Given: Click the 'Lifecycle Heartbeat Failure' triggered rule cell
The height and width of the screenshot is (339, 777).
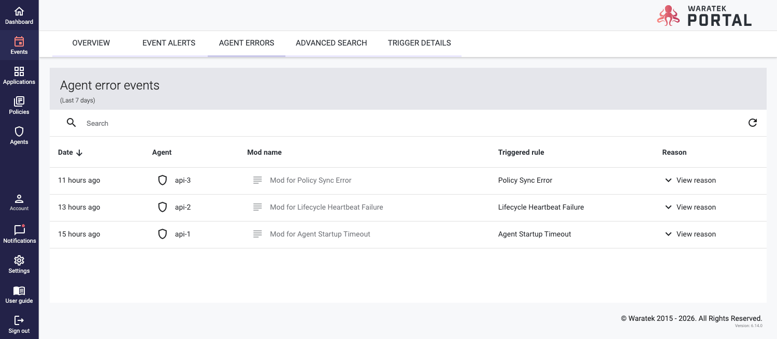Looking at the screenshot, I should tap(541, 207).
